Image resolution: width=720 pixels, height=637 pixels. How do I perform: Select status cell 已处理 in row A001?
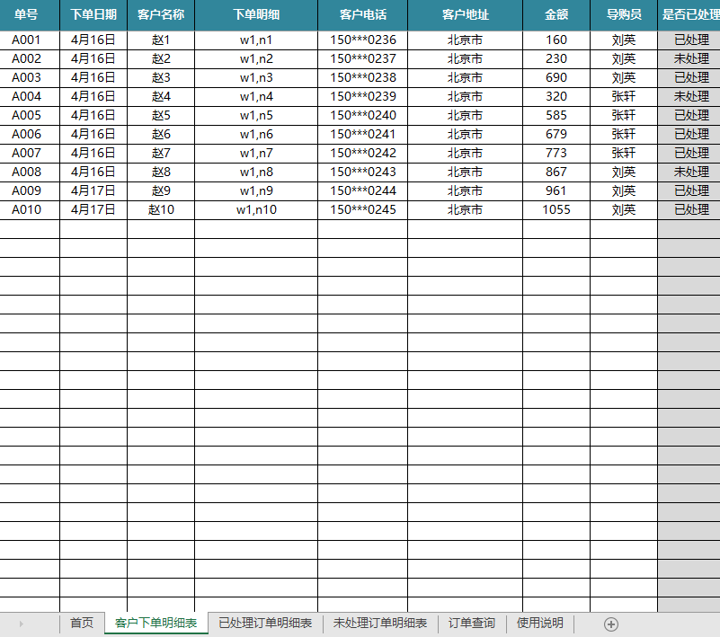point(689,40)
